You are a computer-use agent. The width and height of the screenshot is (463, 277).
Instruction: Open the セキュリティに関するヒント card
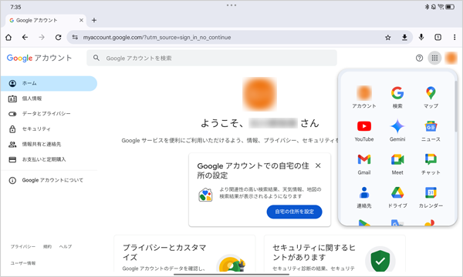click(335, 253)
